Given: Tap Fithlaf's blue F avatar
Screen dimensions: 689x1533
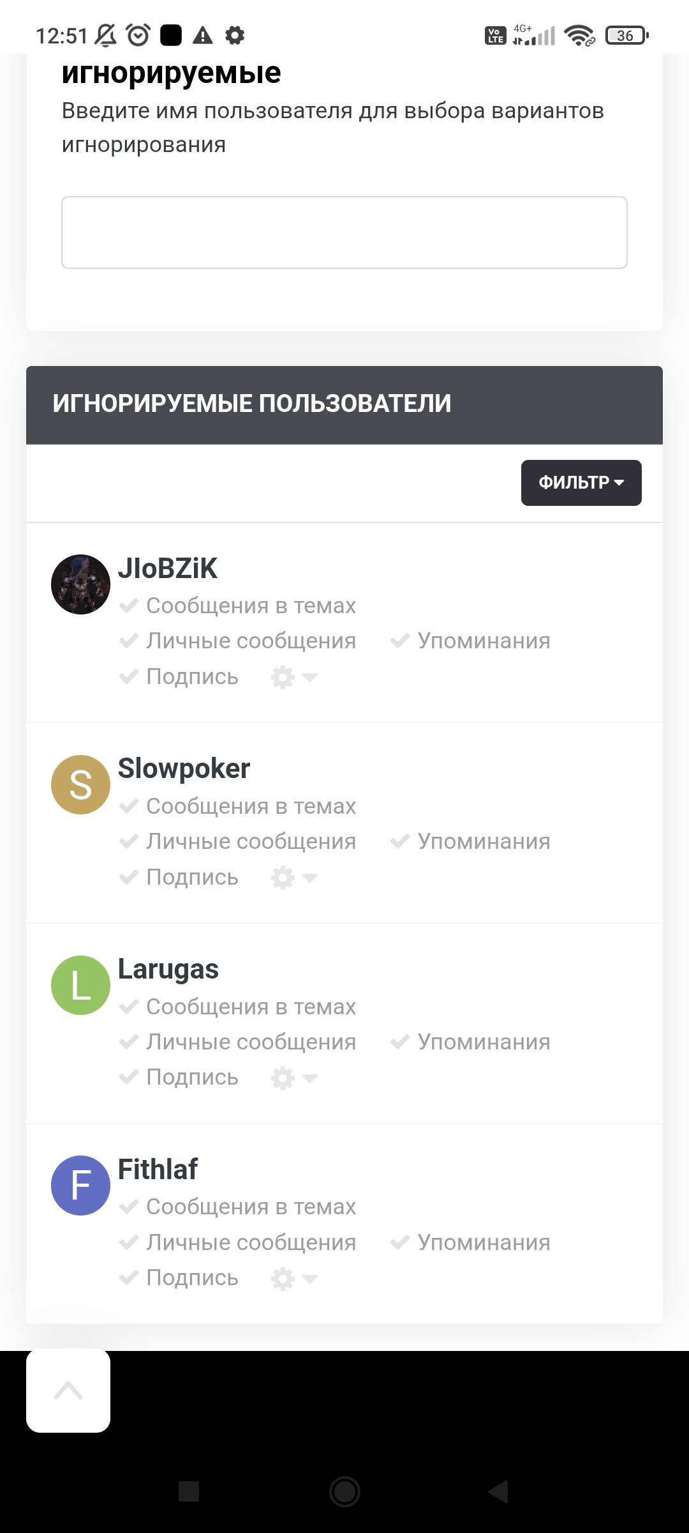Looking at the screenshot, I should (80, 1186).
